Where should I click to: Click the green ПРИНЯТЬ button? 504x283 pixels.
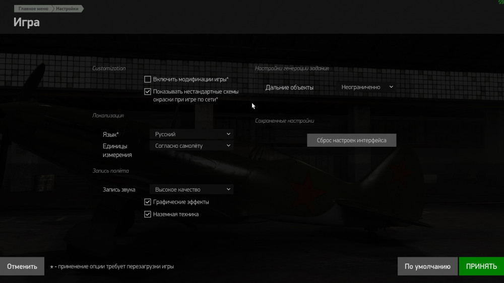(x=481, y=266)
